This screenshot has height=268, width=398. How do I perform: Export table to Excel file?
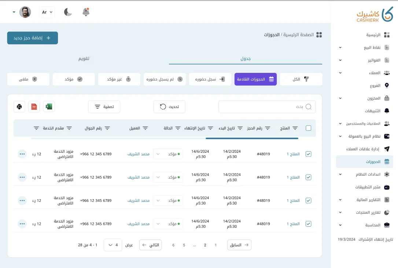click(x=49, y=107)
